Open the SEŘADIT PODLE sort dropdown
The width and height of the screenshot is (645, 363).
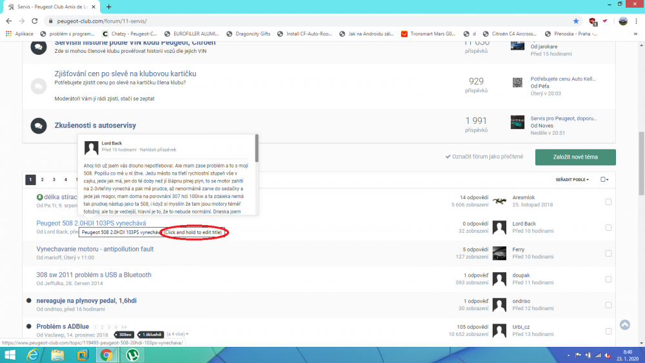coord(572,180)
